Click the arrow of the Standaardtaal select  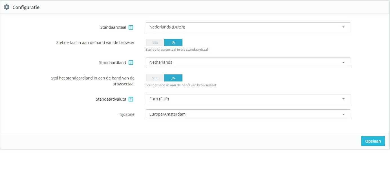(x=343, y=27)
